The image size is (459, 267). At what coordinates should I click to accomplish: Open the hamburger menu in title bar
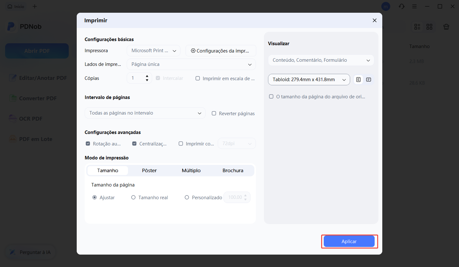pyautogui.click(x=414, y=6)
